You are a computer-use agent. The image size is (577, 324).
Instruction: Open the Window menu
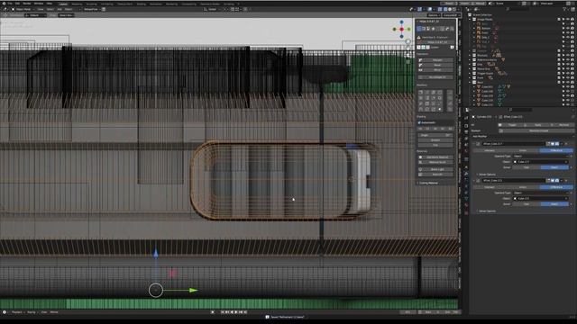coord(39,4)
